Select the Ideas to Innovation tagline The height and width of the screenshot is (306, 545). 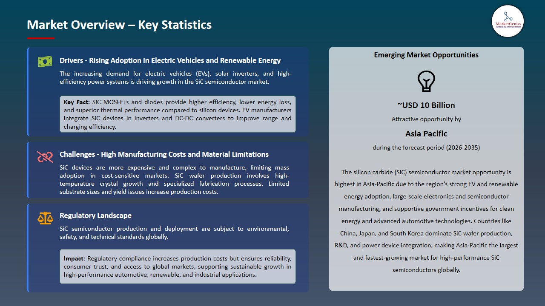[x=508, y=27]
